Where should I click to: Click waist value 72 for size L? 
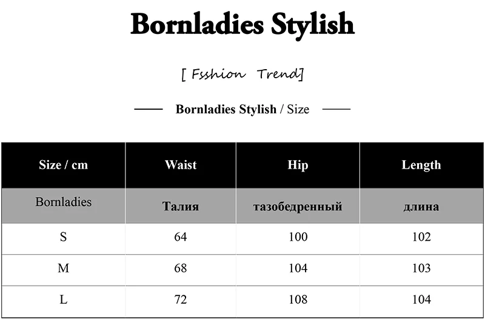(181, 300)
